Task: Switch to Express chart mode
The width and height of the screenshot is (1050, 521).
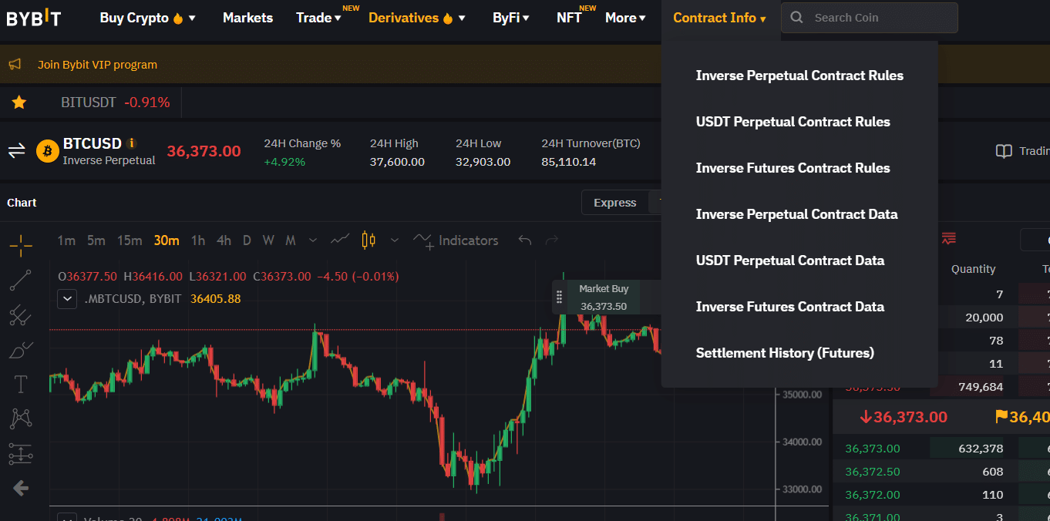Action: [x=615, y=203]
